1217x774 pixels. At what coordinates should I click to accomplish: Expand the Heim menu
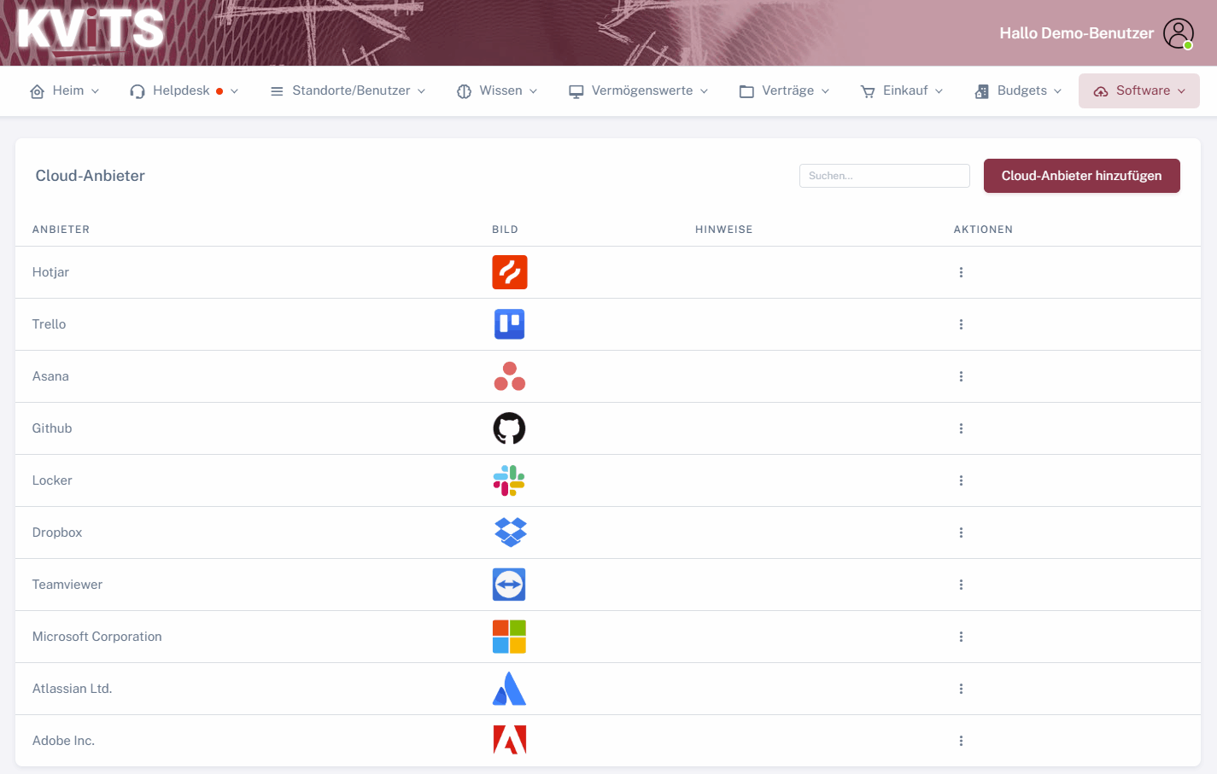tap(65, 90)
